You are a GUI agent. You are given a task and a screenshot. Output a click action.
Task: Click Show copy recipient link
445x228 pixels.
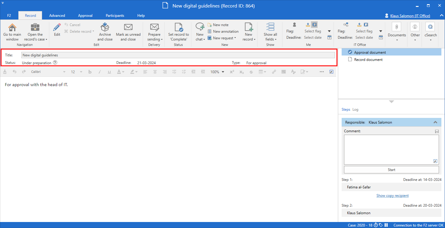[392, 196]
